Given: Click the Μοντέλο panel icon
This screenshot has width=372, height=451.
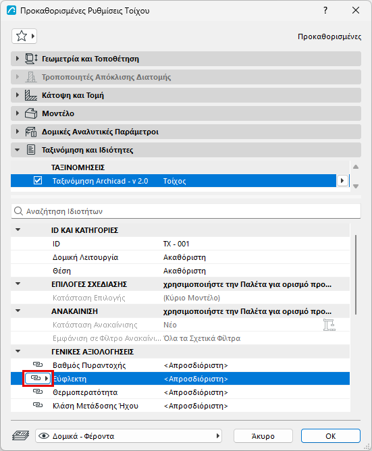Looking at the screenshot, I should [31, 113].
